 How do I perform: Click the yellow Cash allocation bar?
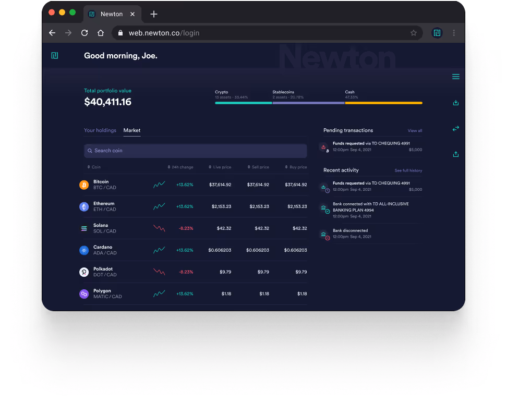coord(384,103)
